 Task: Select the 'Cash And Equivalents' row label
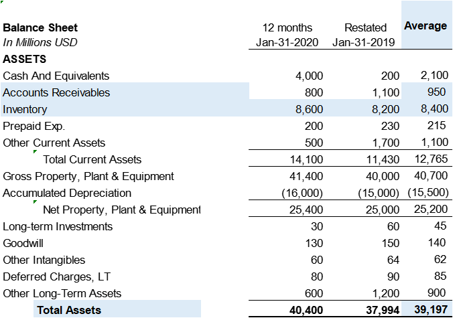56,76
